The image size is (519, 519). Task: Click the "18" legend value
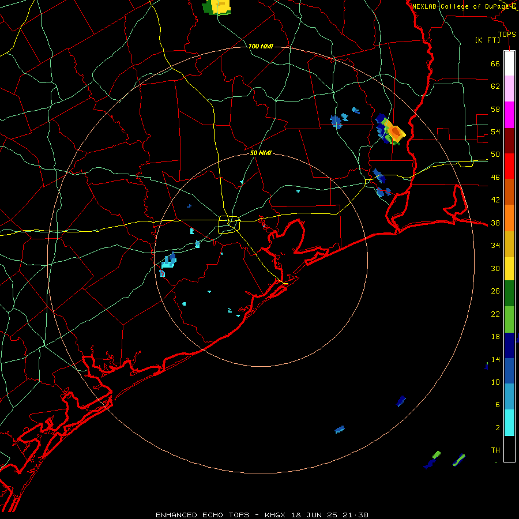(495, 337)
